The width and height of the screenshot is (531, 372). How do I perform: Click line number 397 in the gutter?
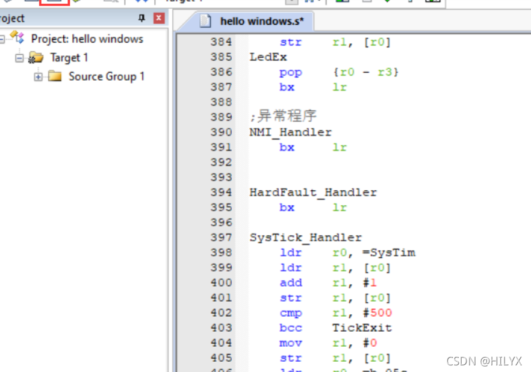click(221, 238)
